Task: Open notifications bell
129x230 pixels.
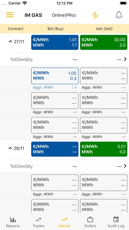Action: coord(119,15)
